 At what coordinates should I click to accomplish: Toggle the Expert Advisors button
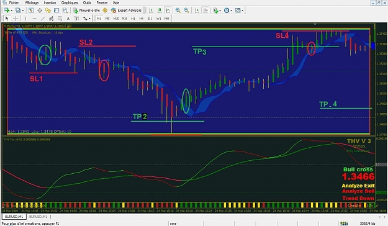click(x=127, y=11)
